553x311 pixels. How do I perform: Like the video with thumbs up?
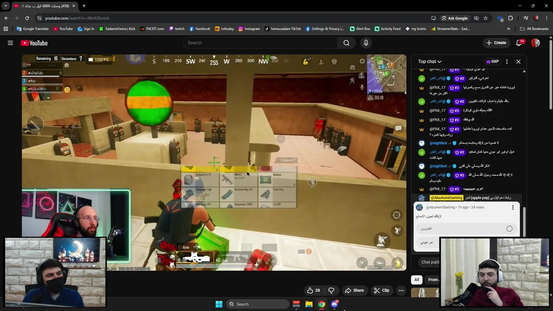coord(314,290)
